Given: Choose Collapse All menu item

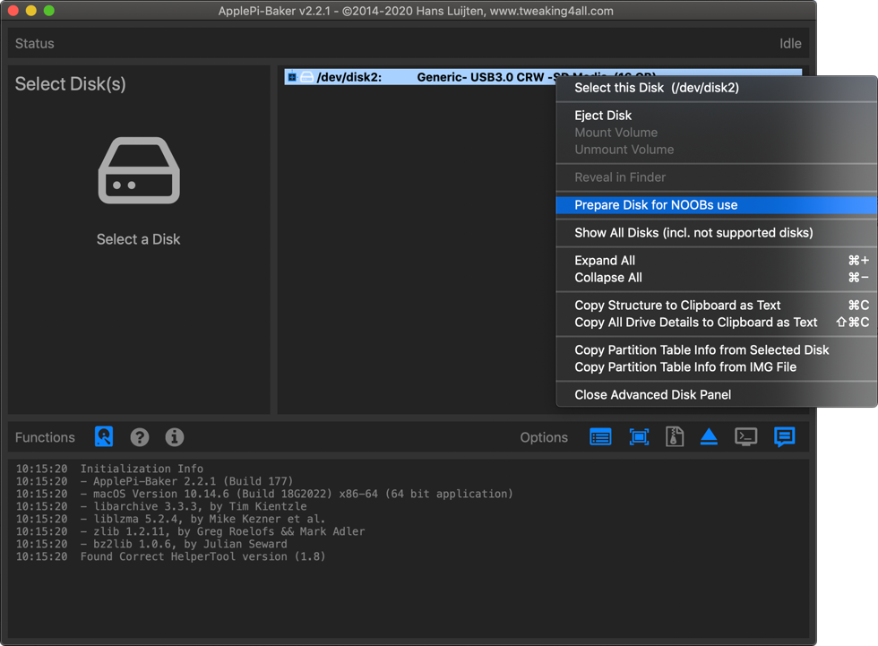Looking at the screenshot, I should point(716,278).
